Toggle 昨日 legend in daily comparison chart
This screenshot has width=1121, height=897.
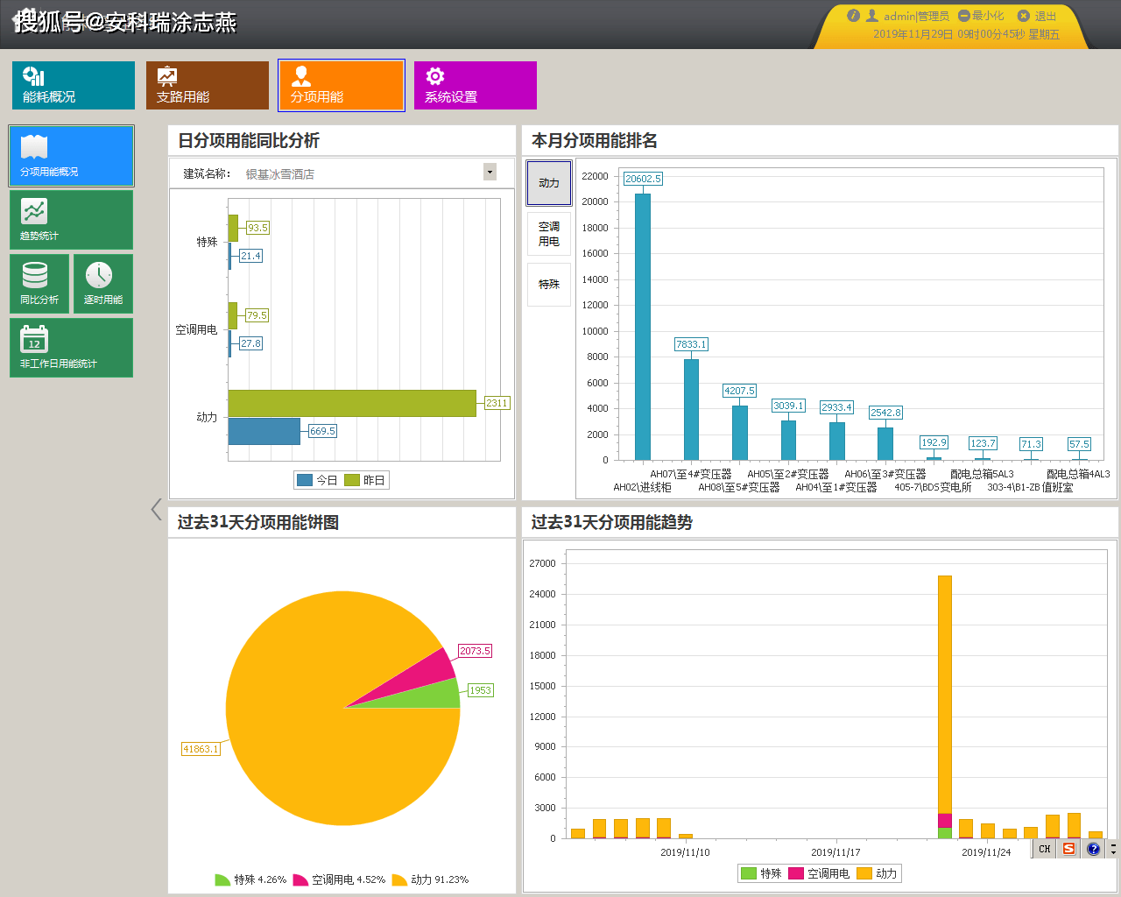(364, 480)
